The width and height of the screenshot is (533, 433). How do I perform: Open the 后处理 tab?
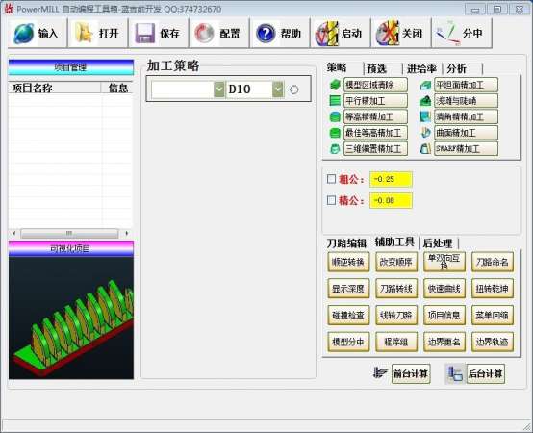pyautogui.click(x=438, y=243)
